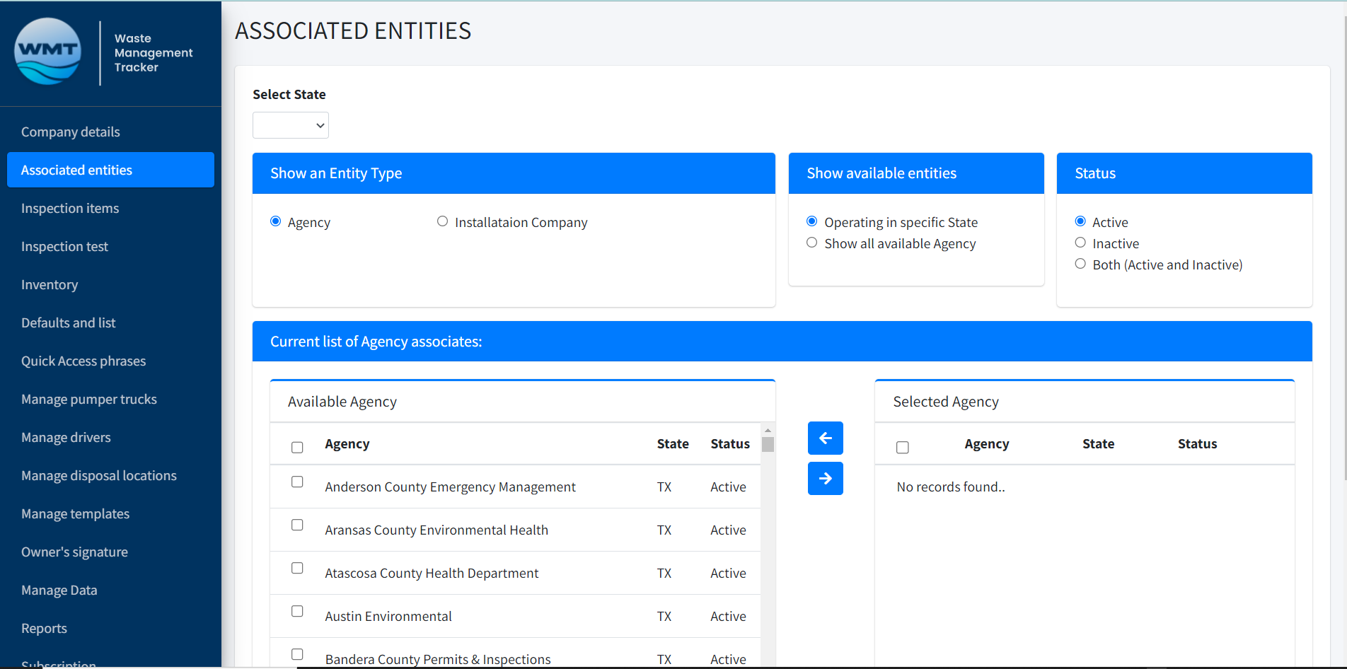
Task: Open Company details in sidebar
Action: coord(71,132)
